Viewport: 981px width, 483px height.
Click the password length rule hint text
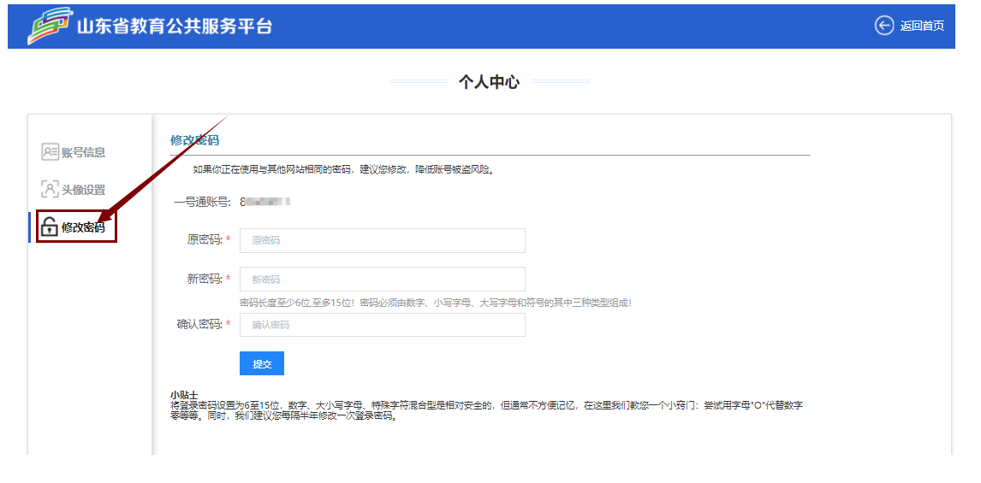pos(436,303)
